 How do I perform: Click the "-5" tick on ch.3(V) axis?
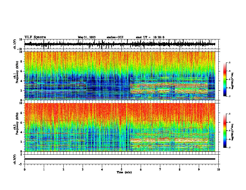point(21,164)
